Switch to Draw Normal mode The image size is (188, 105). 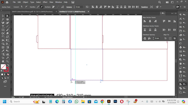tap(2, 78)
